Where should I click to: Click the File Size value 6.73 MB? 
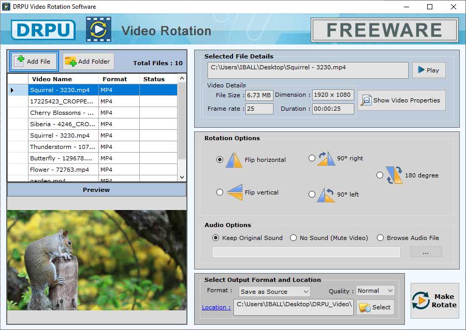(x=259, y=95)
